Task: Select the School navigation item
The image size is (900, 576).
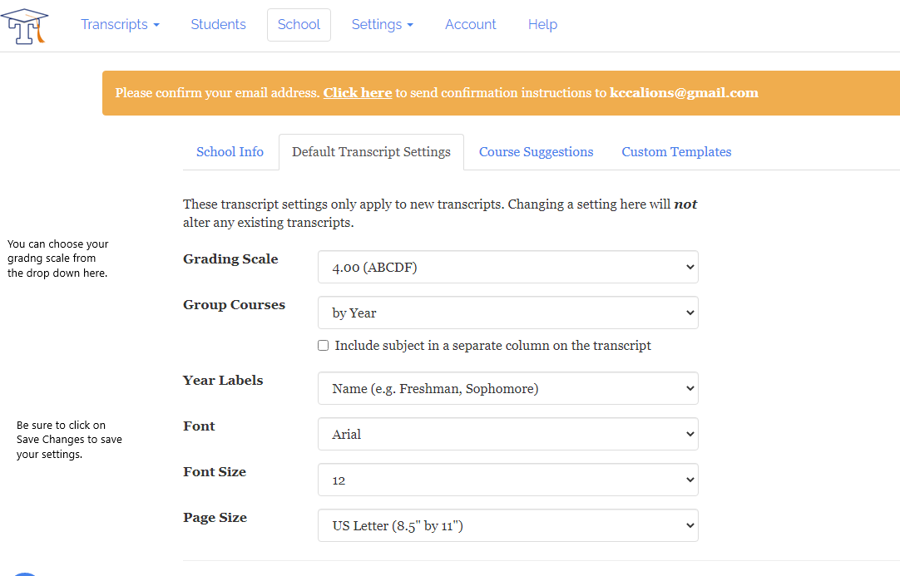Action: click(299, 25)
